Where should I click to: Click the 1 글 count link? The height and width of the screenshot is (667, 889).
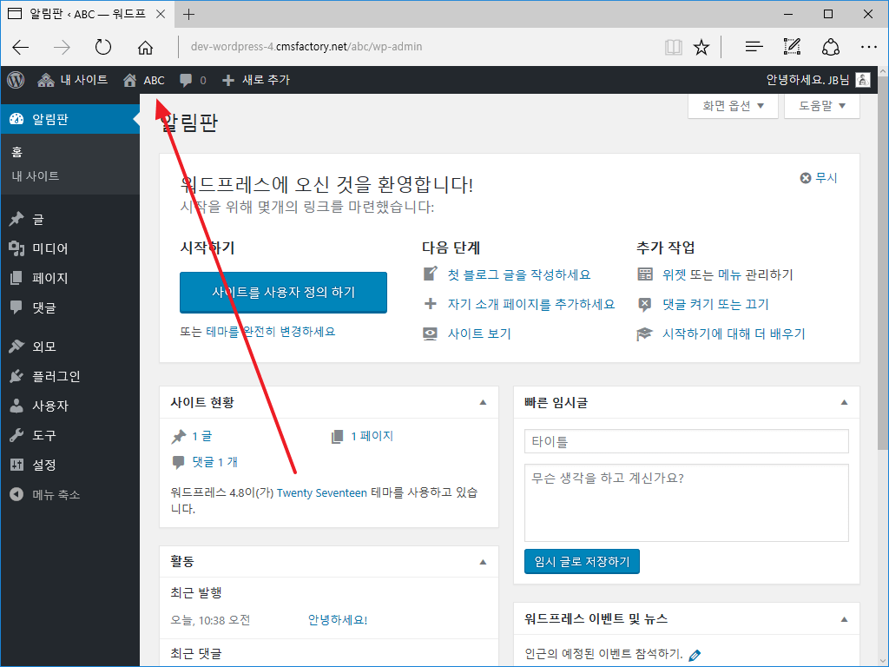201,436
